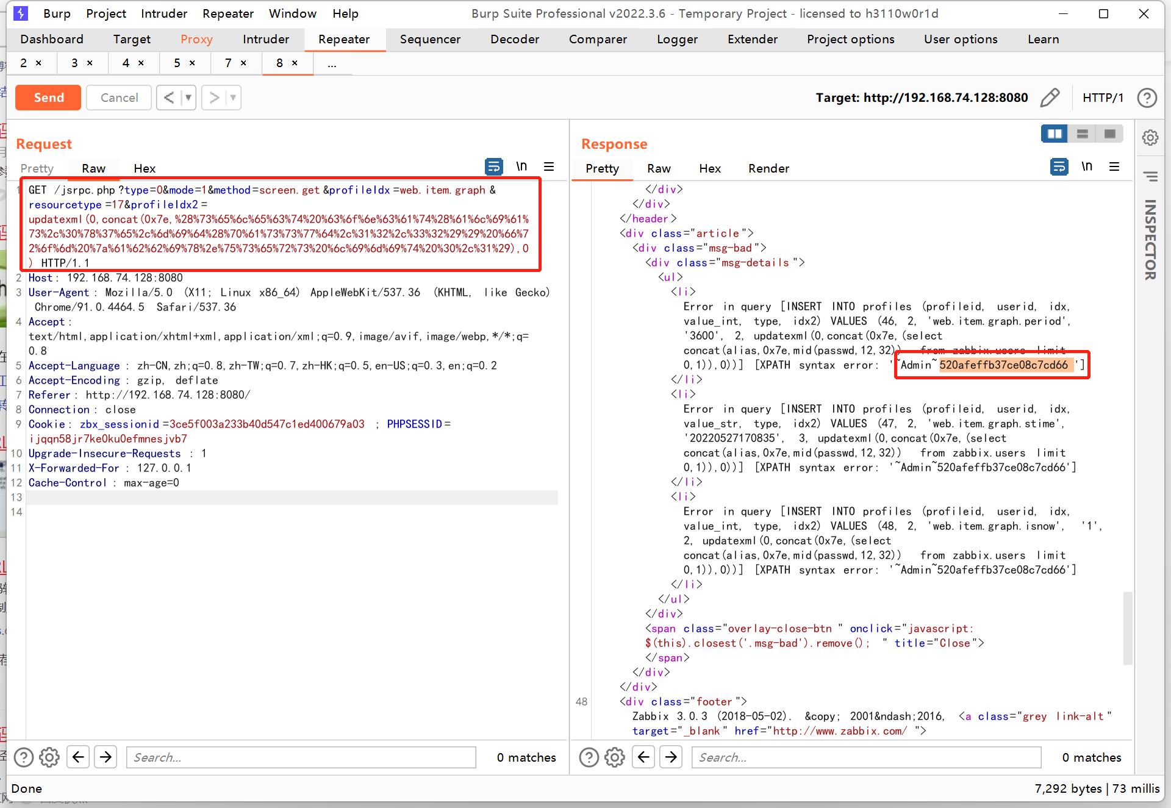
Task: Switch to the Sequencer tab
Action: click(430, 39)
